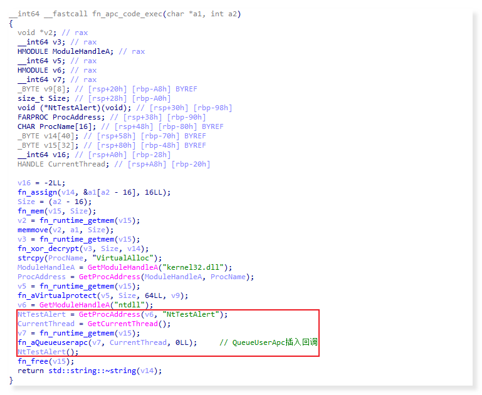
Task: Select GetProcAddress(ModuleHandleA, ProcName) call
Action: click(x=166, y=277)
